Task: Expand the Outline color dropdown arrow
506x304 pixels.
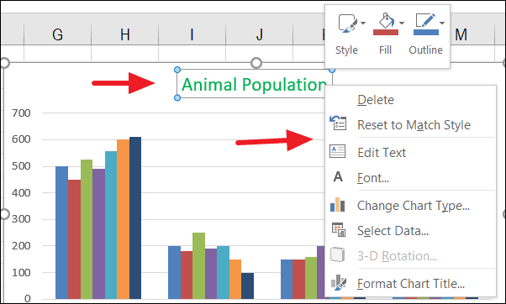Action: coord(442,23)
